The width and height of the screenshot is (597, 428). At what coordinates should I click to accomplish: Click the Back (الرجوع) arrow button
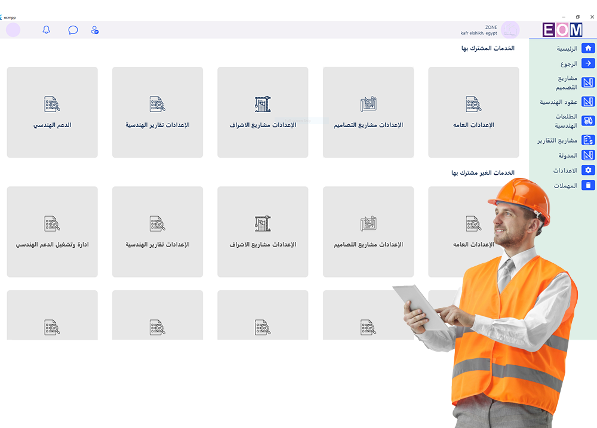588,63
